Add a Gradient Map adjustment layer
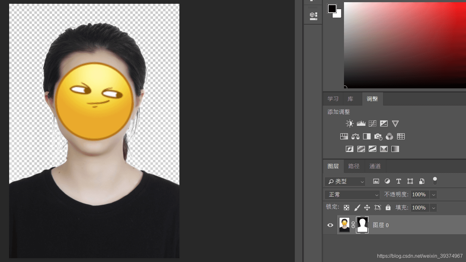Image resolution: width=466 pixels, height=262 pixels. (x=395, y=149)
